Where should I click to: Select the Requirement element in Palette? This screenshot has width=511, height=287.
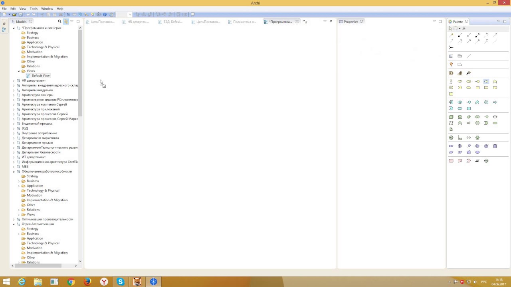[451, 152]
